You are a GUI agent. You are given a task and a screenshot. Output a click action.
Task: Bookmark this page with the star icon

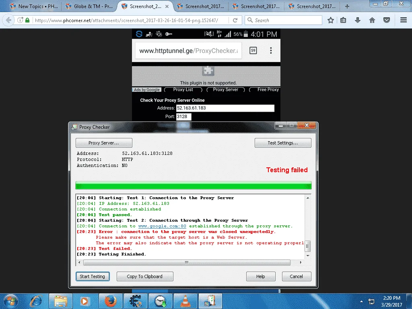coord(331,20)
